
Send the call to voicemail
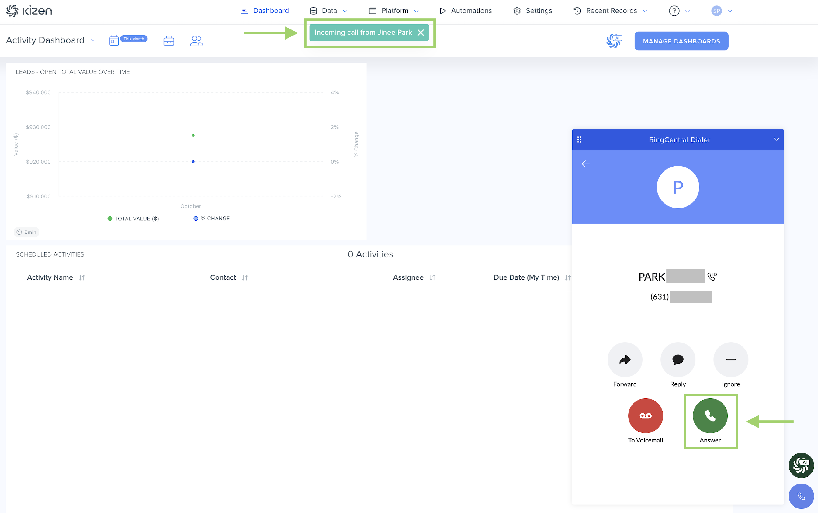pyautogui.click(x=645, y=416)
